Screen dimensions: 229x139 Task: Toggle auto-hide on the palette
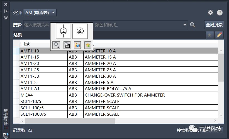coord(6,11)
